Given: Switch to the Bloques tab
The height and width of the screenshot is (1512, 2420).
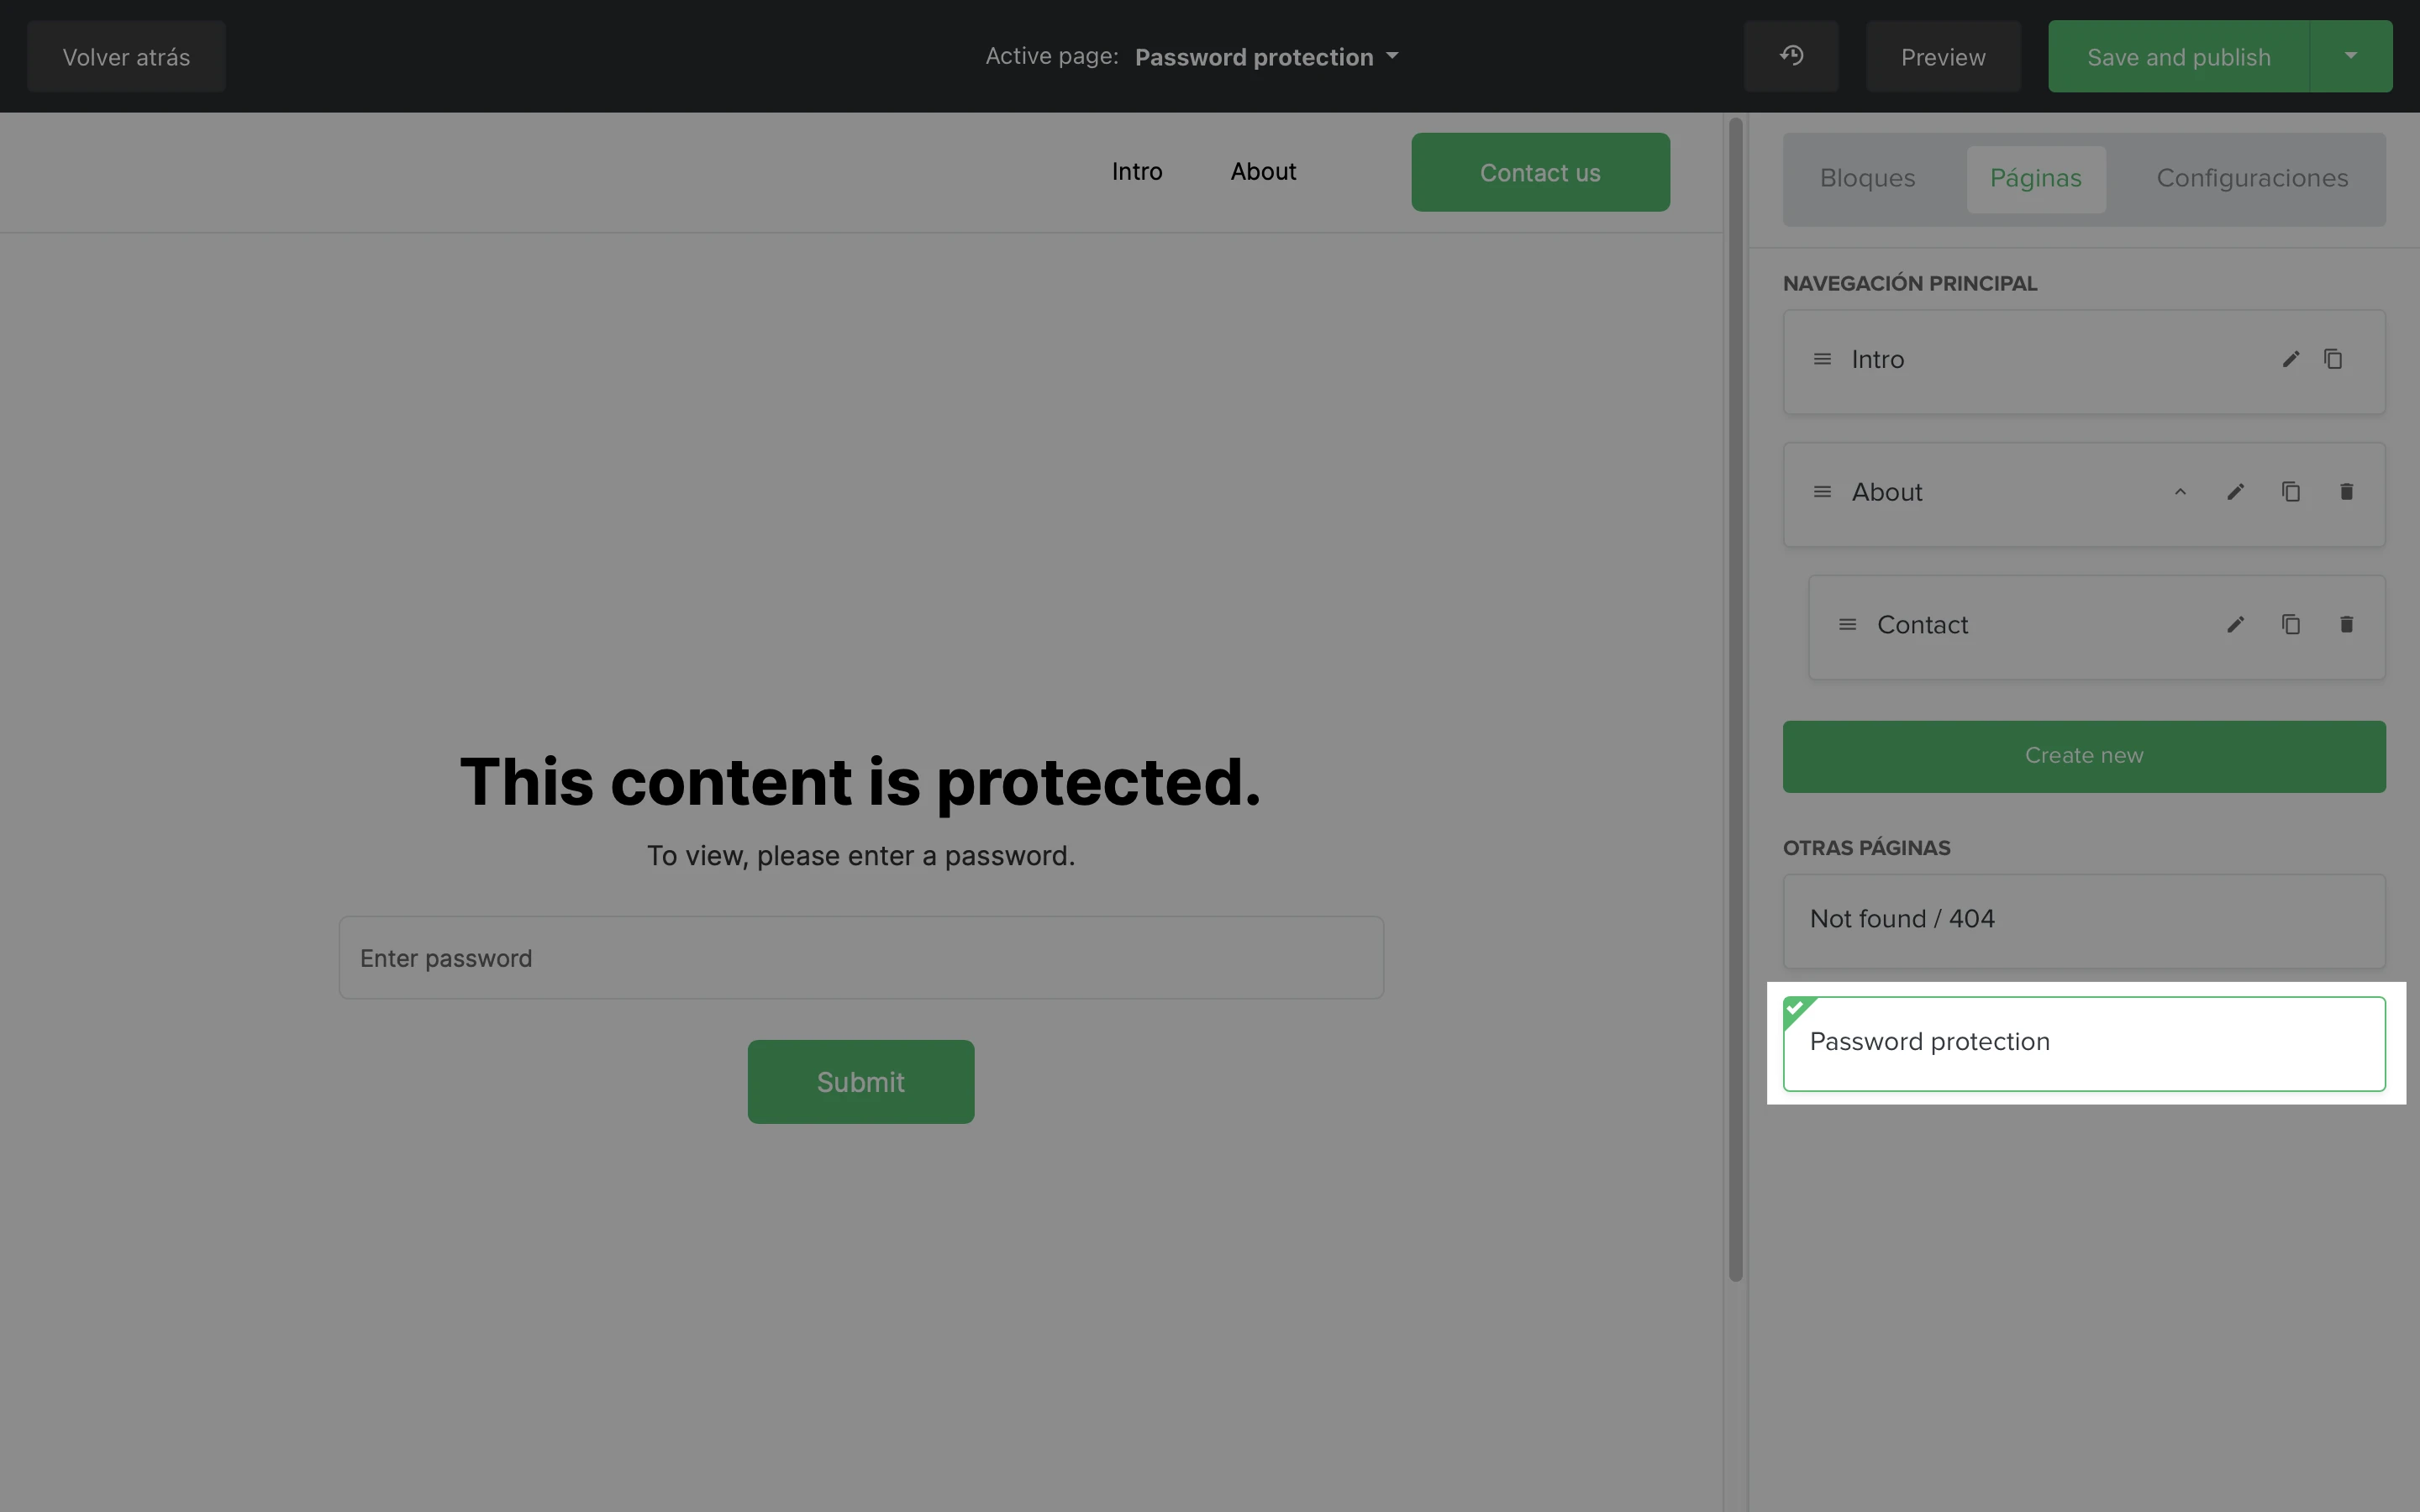Looking at the screenshot, I should (x=1867, y=179).
